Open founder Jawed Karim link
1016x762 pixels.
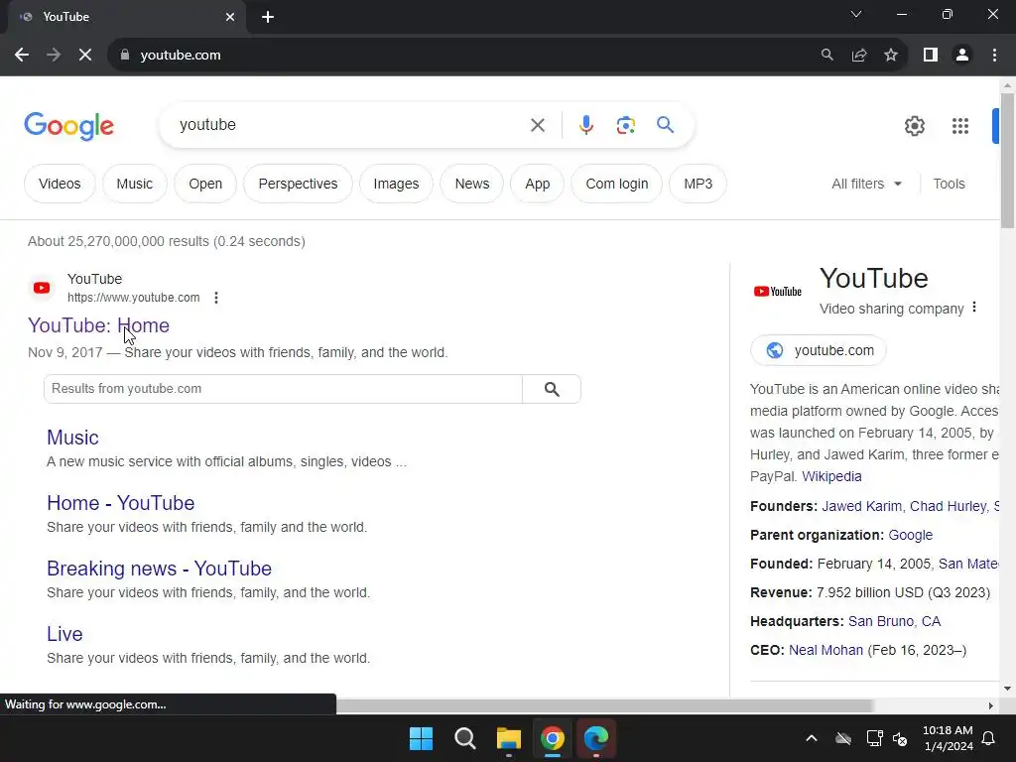(x=862, y=506)
